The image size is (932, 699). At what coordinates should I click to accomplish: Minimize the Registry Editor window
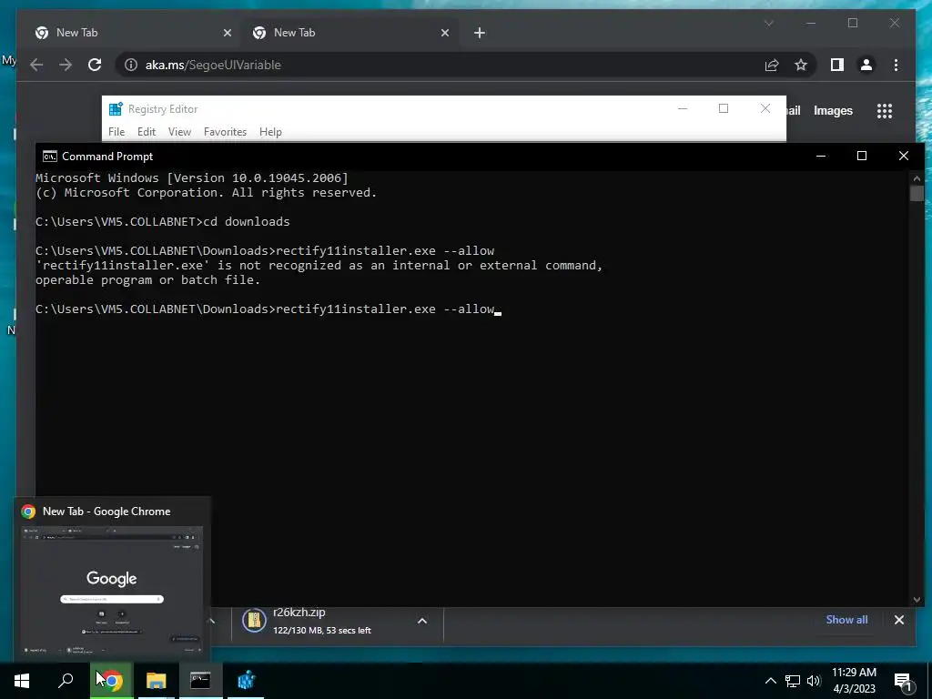[x=683, y=108]
